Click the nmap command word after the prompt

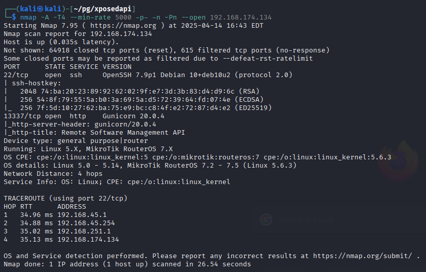click(28, 17)
